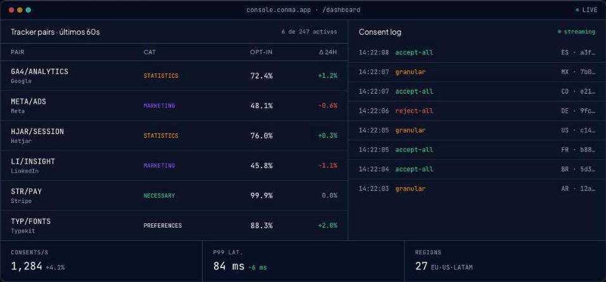This screenshot has height=282, width=606.
Task: Click the +4.1% consents change value
Action: [55, 267]
